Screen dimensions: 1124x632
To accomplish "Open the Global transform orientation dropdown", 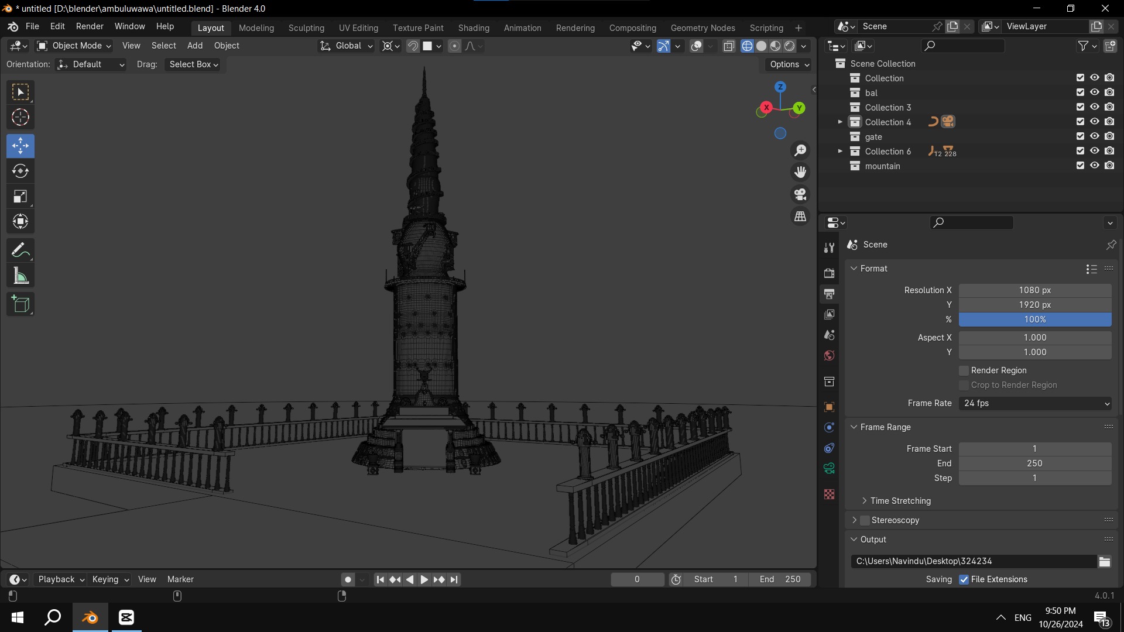I will pyautogui.click(x=346, y=46).
